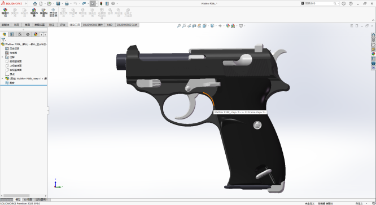Image resolution: width=376 pixels, height=205 pixels.
Task: Click the Edit Scene ribbon button
Action: point(34,12)
